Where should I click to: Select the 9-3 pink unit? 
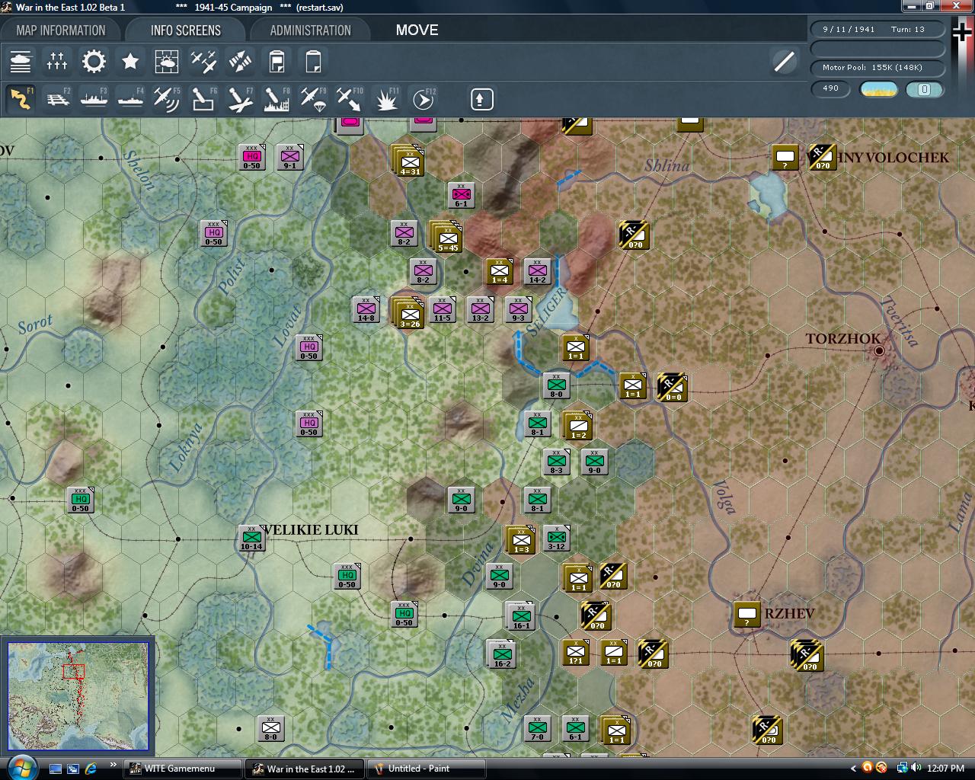coord(518,309)
